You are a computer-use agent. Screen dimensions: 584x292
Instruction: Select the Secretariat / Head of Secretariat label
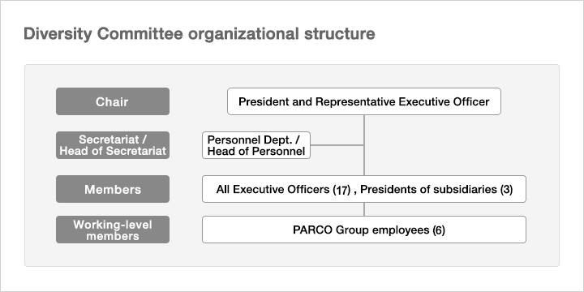coord(113,145)
